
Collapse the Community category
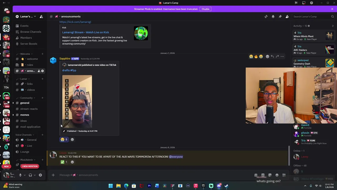pyautogui.click(x=26, y=98)
